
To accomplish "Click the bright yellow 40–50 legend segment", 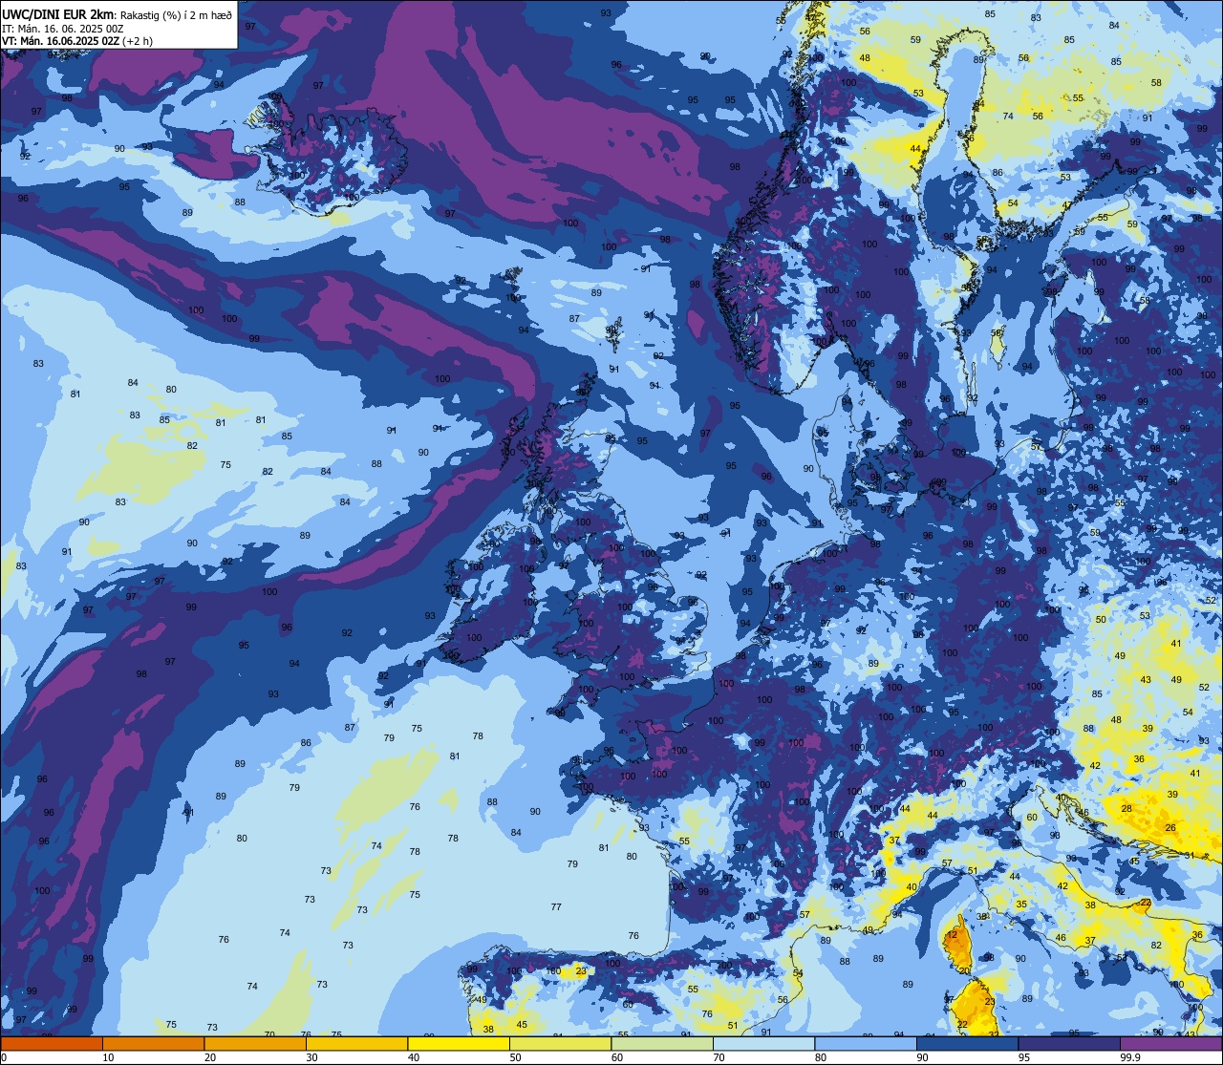I will point(459,1043).
